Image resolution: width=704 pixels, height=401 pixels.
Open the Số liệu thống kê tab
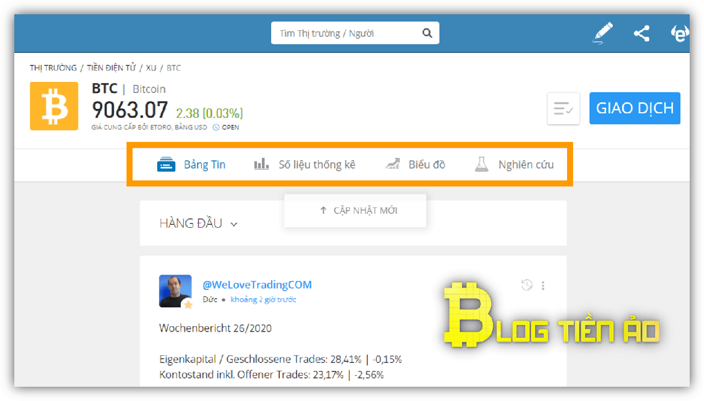coord(305,164)
